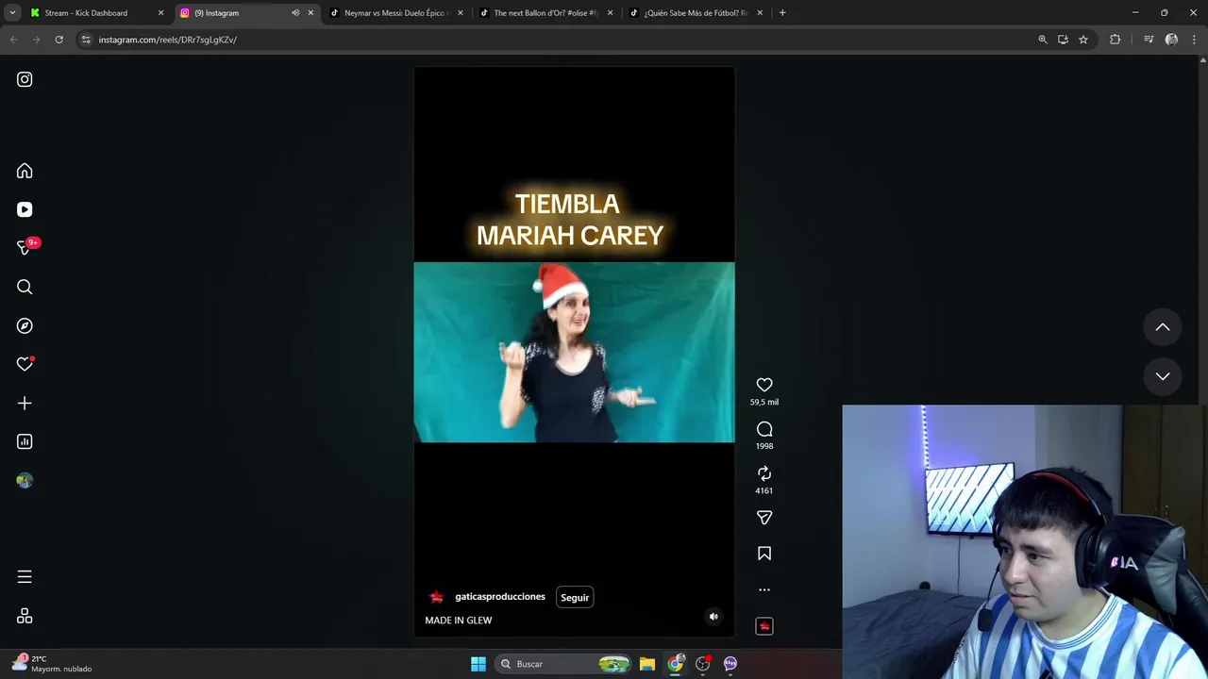
Task: Open the Explore compass icon
Action: [x=25, y=325]
